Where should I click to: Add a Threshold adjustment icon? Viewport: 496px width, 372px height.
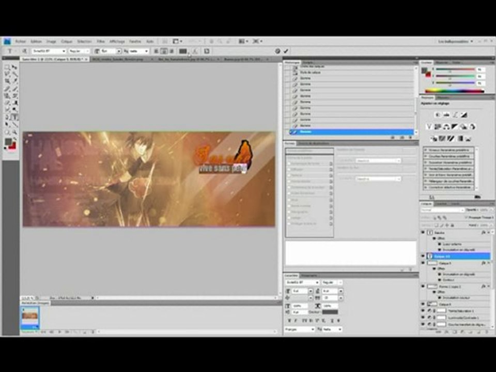click(x=451, y=138)
